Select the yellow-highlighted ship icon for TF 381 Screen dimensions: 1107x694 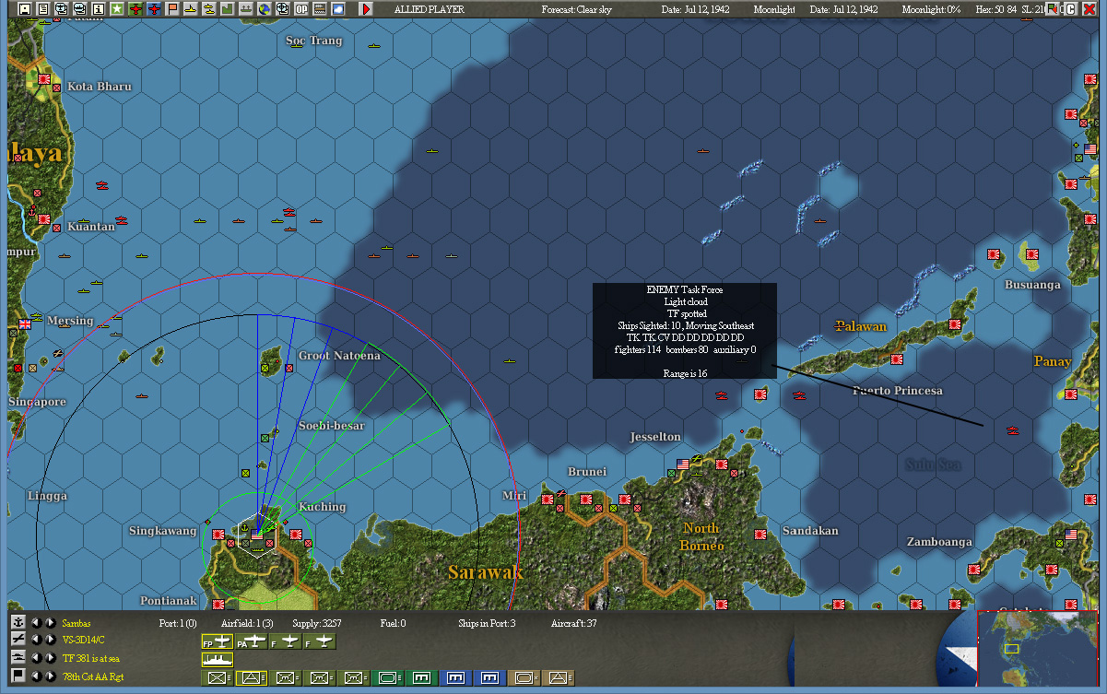pyautogui.click(x=217, y=661)
